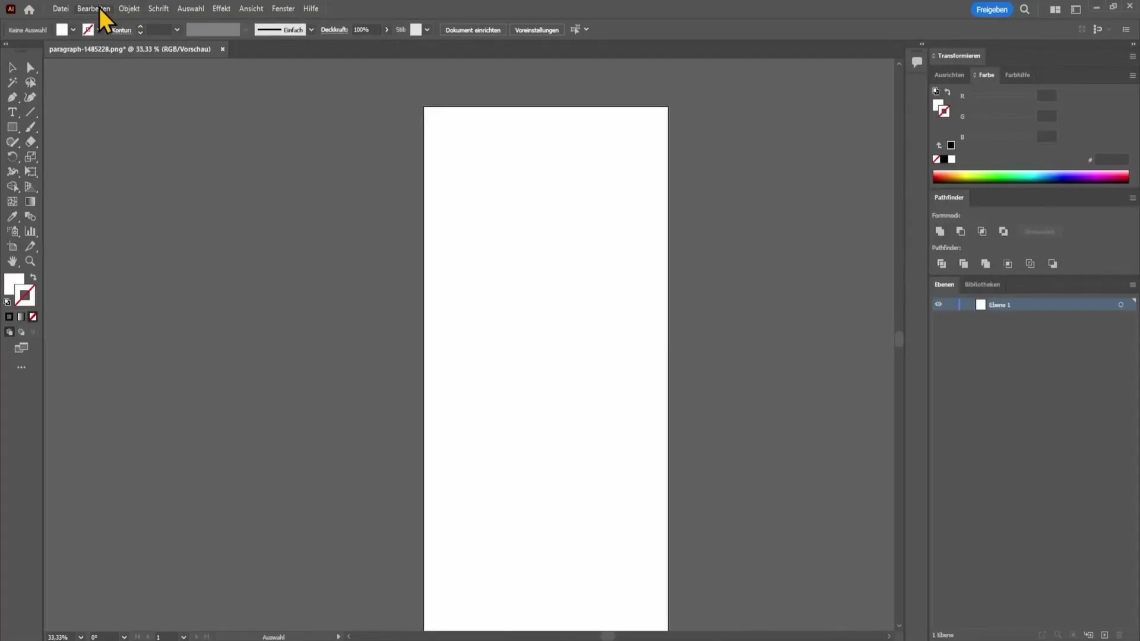Click the Voreinstellungen button

pyautogui.click(x=537, y=30)
